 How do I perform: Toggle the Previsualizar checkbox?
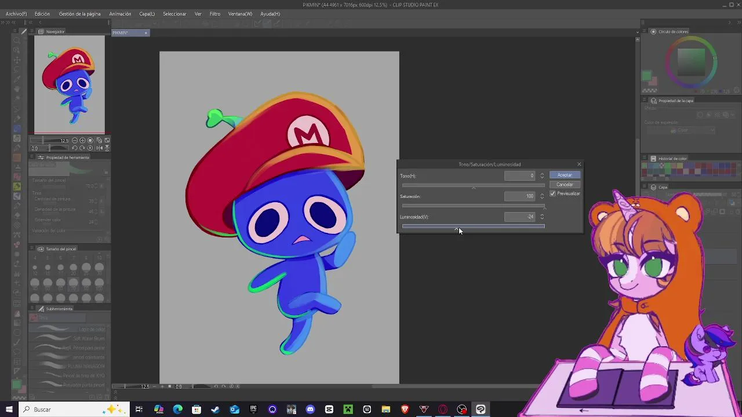click(552, 193)
